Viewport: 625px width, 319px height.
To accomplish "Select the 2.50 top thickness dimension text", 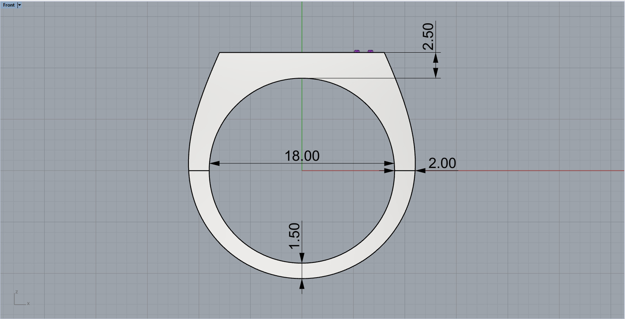I will [x=428, y=36].
